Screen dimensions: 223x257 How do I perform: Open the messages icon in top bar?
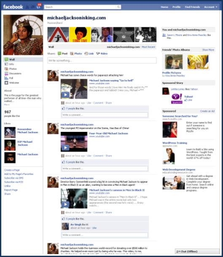click(33, 7)
